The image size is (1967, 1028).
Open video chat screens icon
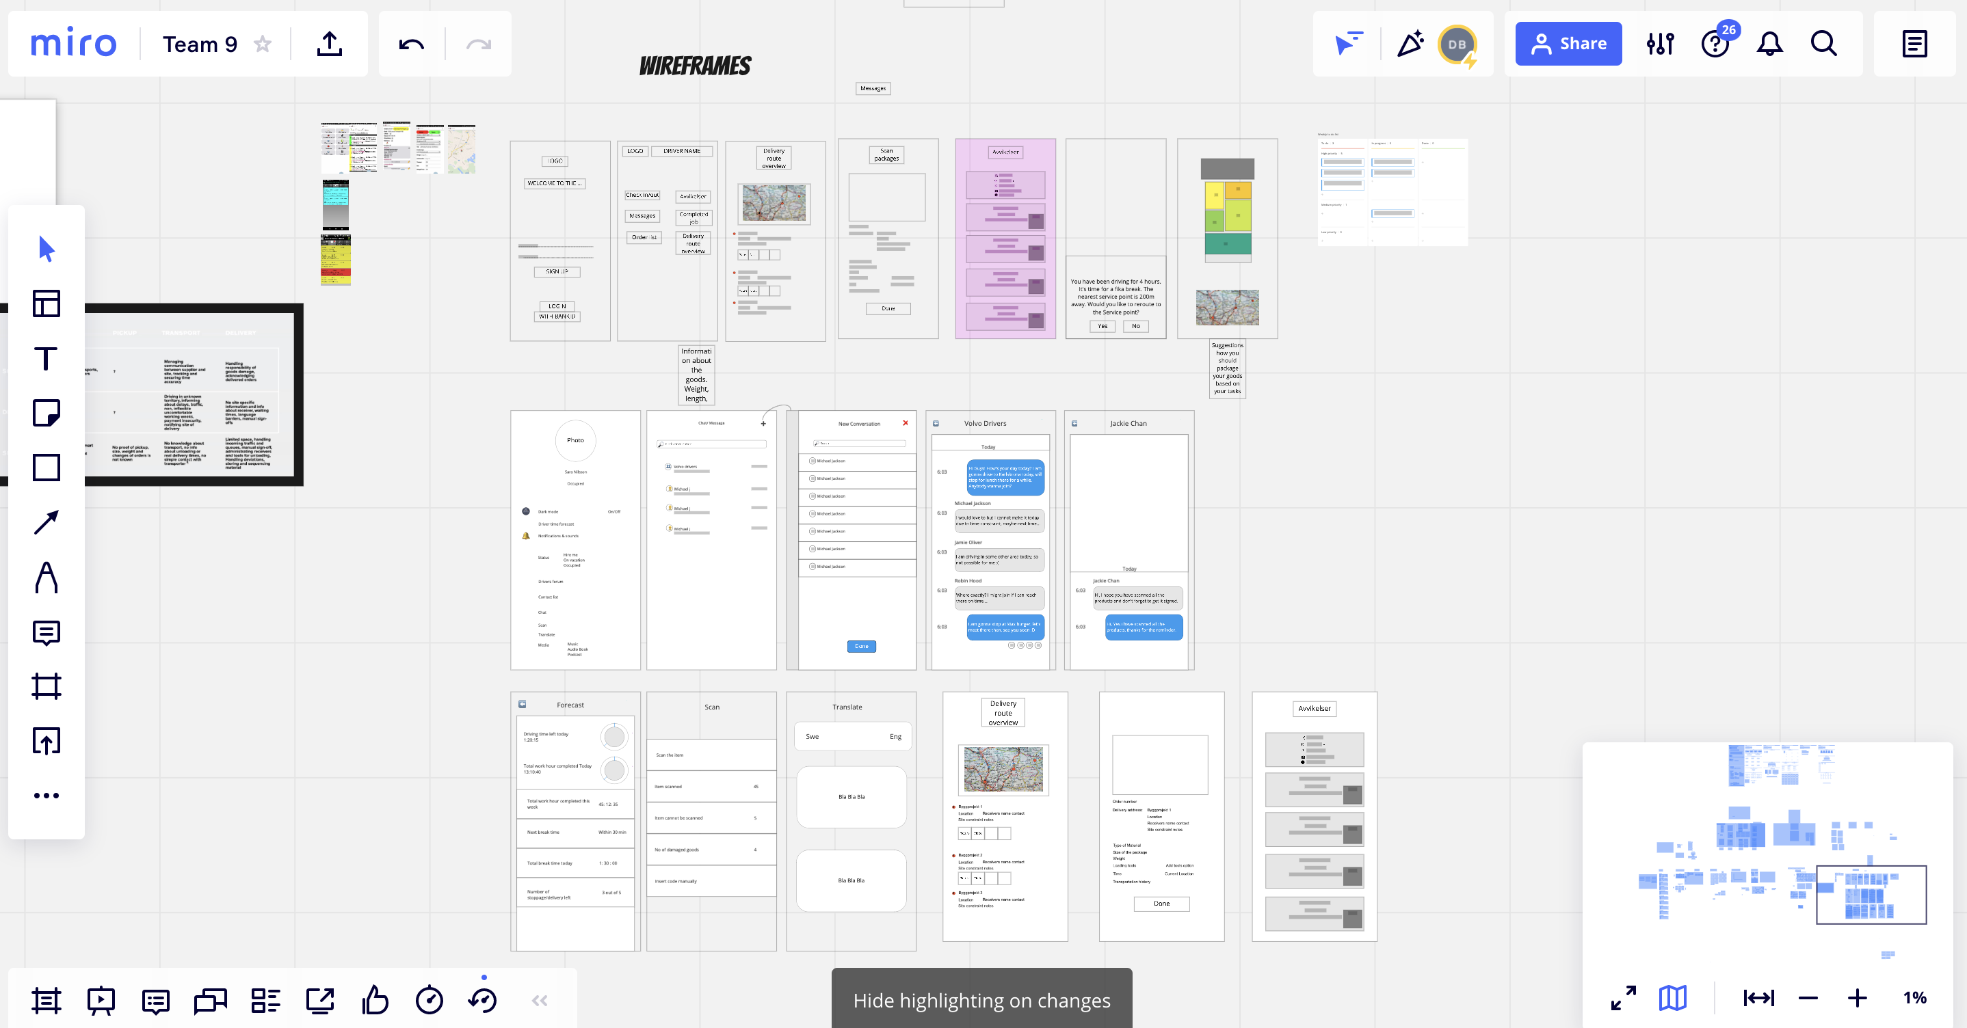click(211, 1001)
